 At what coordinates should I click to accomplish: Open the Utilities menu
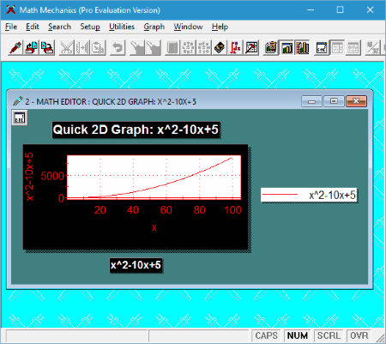coord(122,27)
